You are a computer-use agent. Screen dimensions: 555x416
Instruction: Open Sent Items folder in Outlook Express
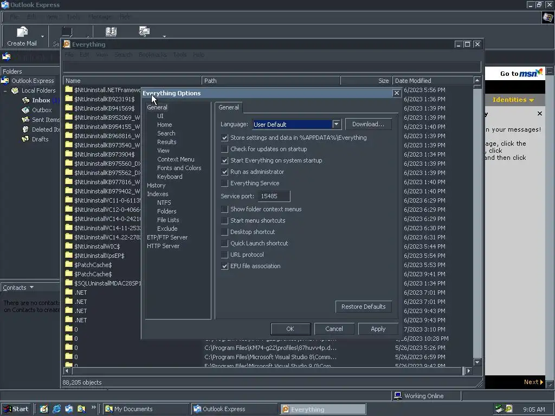(40, 120)
